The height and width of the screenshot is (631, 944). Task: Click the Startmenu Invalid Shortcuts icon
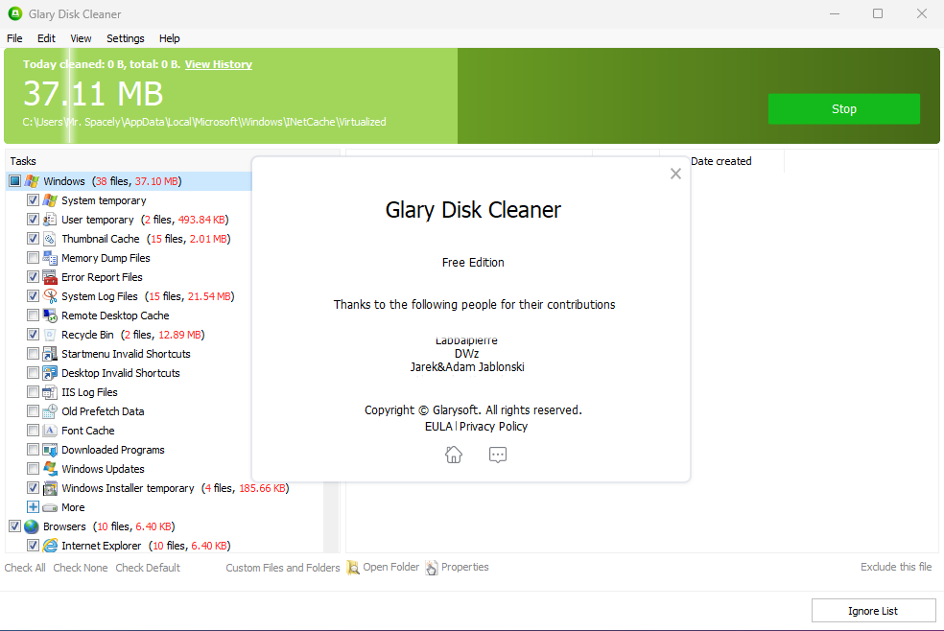tap(50, 354)
